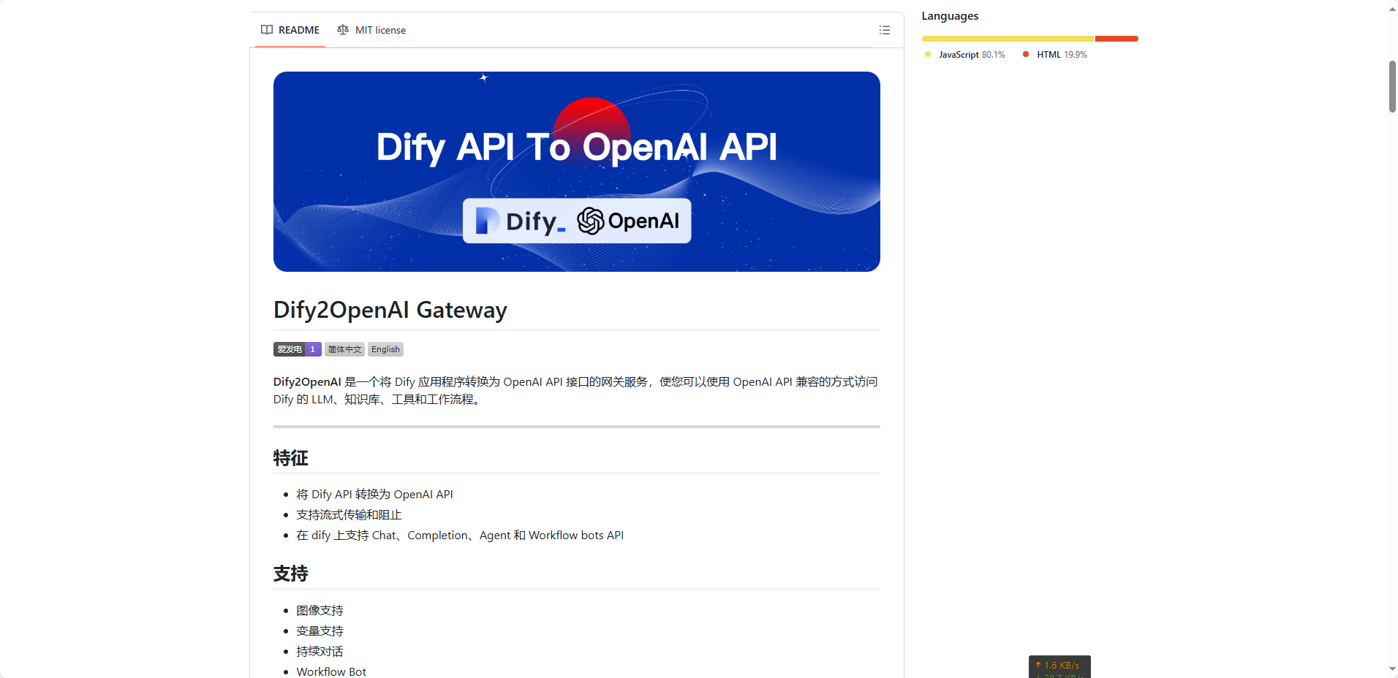Open the 爱发电 badge link
This screenshot has width=1398, height=678.
[297, 349]
